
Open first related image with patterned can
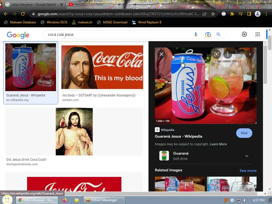point(180,184)
